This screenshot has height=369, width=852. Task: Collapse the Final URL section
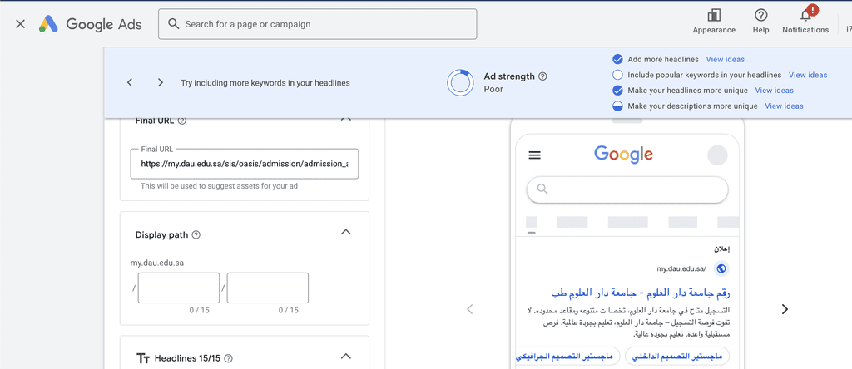pyautogui.click(x=345, y=119)
